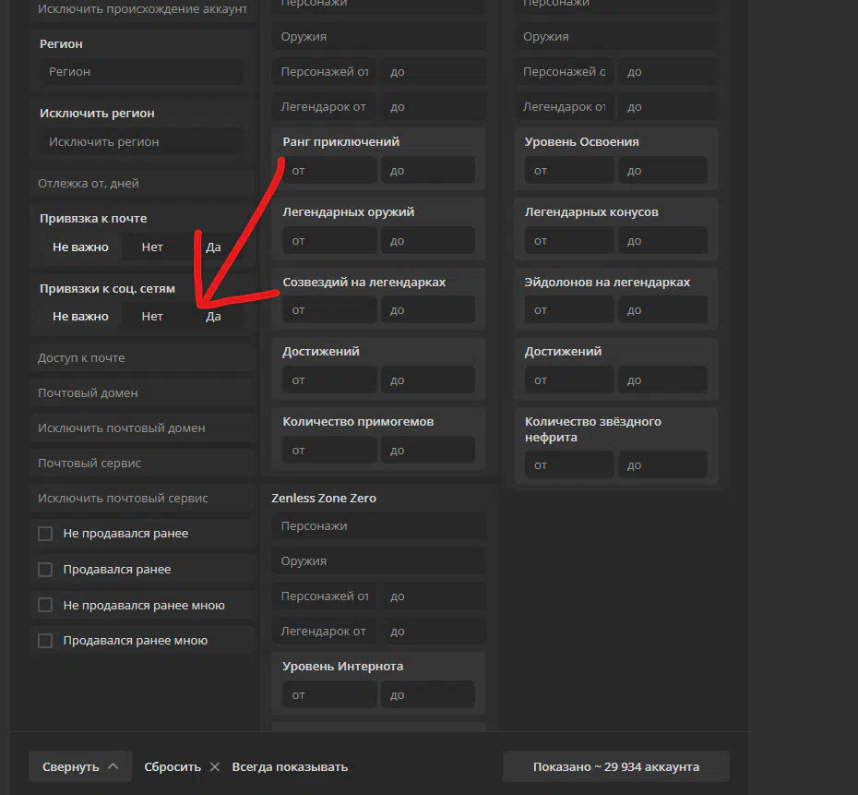Click the chevron icon on Свернуть

coord(113,766)
